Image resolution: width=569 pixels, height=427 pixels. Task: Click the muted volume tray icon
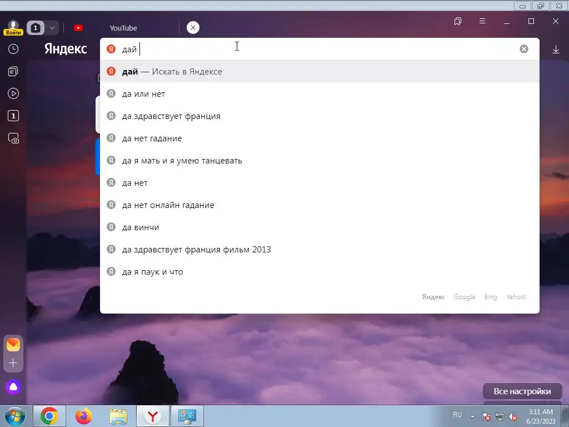(x=513, y=417)
